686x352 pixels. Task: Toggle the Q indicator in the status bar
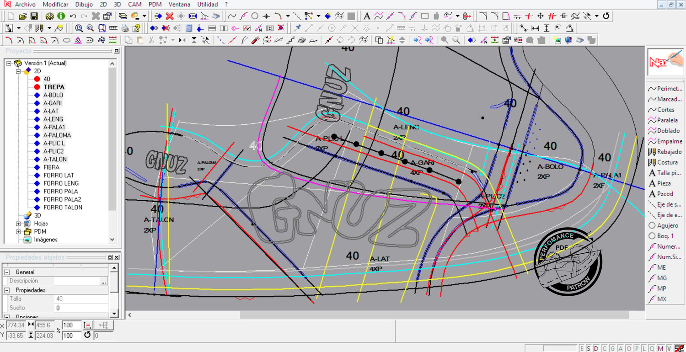tap(652, 348)
